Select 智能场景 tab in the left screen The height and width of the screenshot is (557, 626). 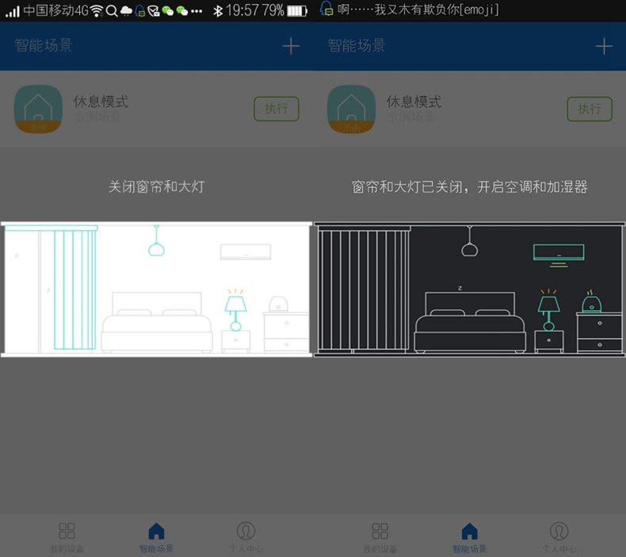pyautogui.click(x=156, y=536)
